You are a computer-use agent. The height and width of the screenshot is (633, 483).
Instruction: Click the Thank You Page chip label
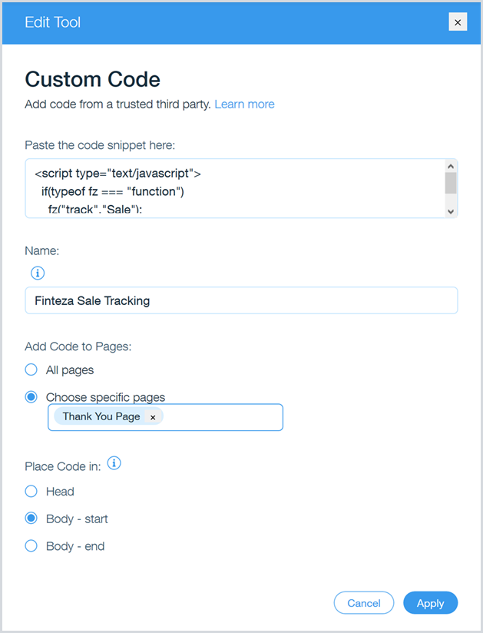101,416
